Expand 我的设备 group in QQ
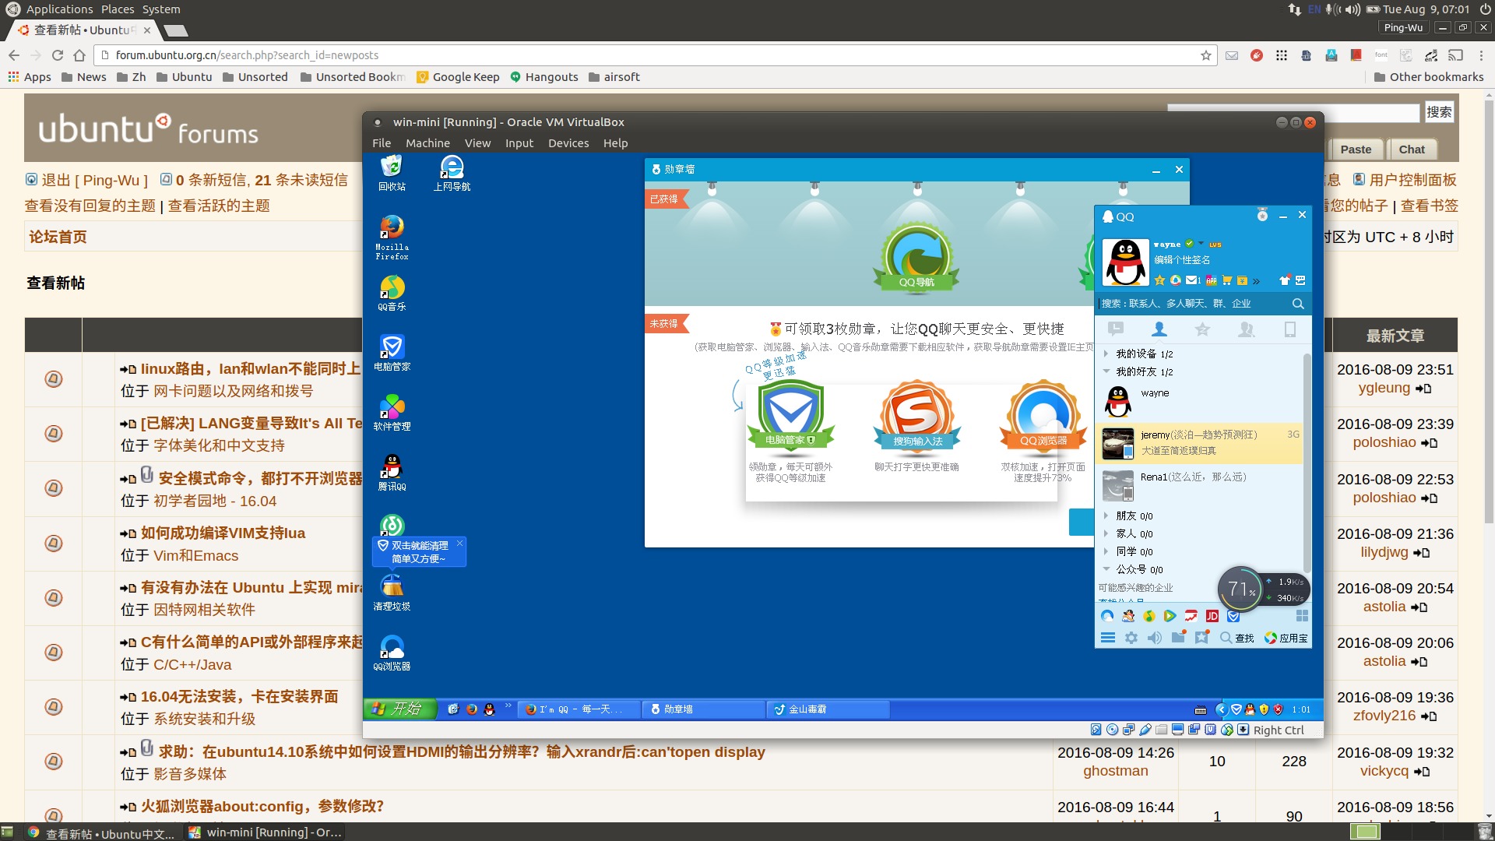The height and width of the screenshot is (841, 1495). pos(1106,354)
